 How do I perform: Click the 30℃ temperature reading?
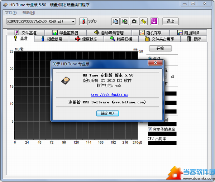coord(92,21)
